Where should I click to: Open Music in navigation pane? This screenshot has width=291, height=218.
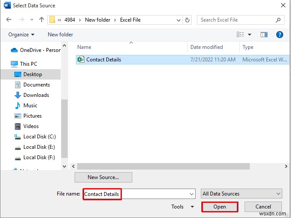pos(30,106)
